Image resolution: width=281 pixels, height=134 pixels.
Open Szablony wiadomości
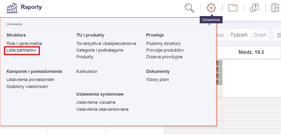coord(27,86)
